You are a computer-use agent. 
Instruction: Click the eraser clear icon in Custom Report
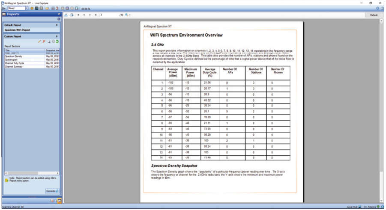pos(49,41)
